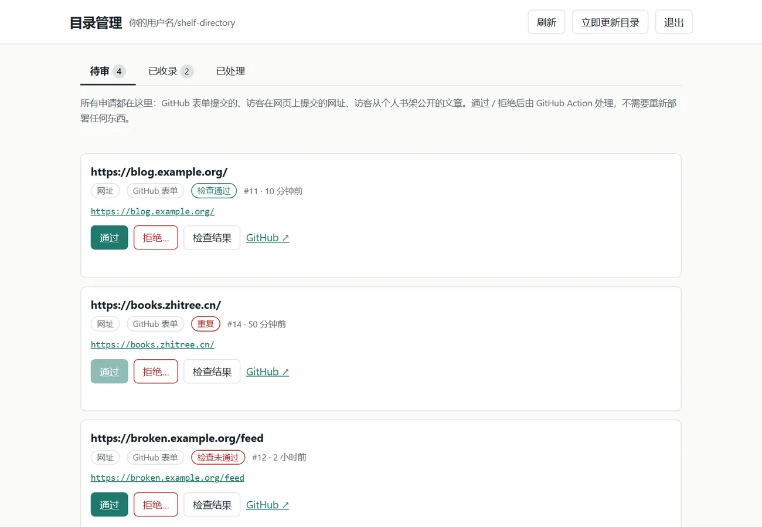This screenshot has height=527, width=762.
Task: Open the https://broken.example.org/feed URL link
Action: click(x=168, y=478)
